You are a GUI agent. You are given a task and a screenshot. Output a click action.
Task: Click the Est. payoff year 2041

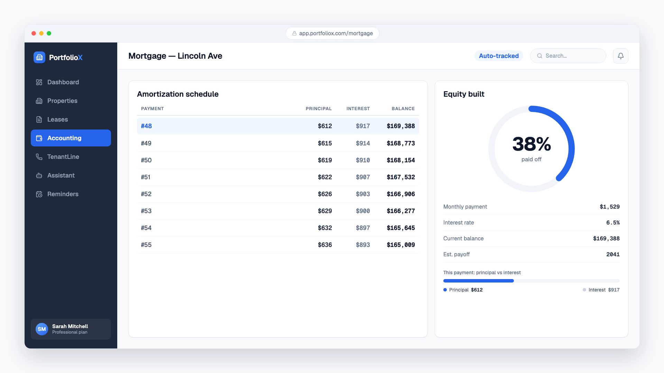[x=613, y=254]
